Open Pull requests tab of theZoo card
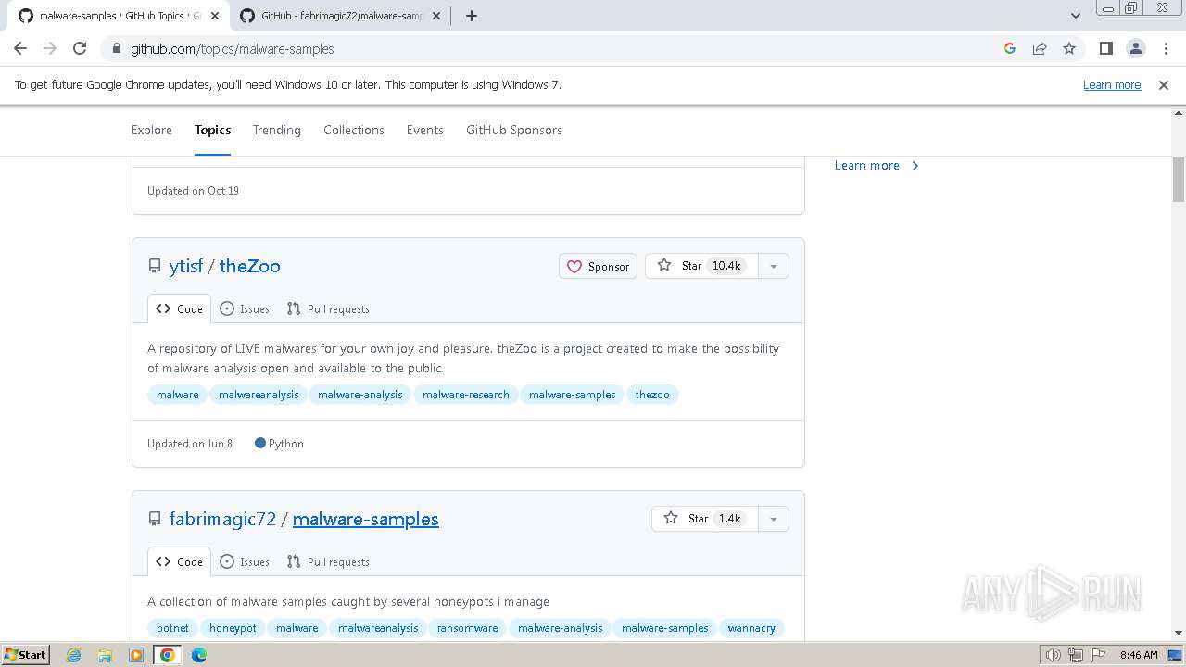Image resolution: width=1186 pixels, height=667 pixels. tap(328, 308)
